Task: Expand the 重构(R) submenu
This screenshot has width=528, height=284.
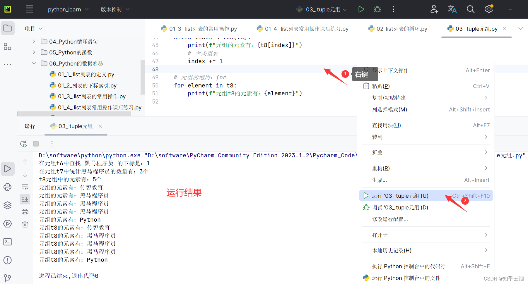Action: (x=426, y=168)
